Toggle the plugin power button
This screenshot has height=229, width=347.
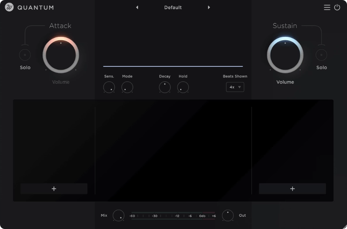point(337,7)
